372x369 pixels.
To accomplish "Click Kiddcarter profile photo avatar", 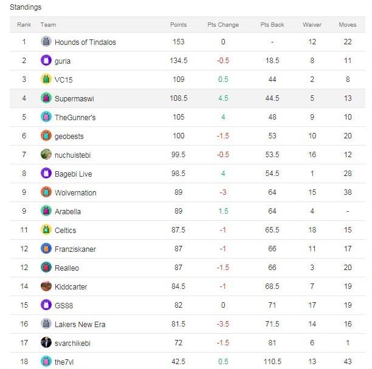I will point(46,286).
